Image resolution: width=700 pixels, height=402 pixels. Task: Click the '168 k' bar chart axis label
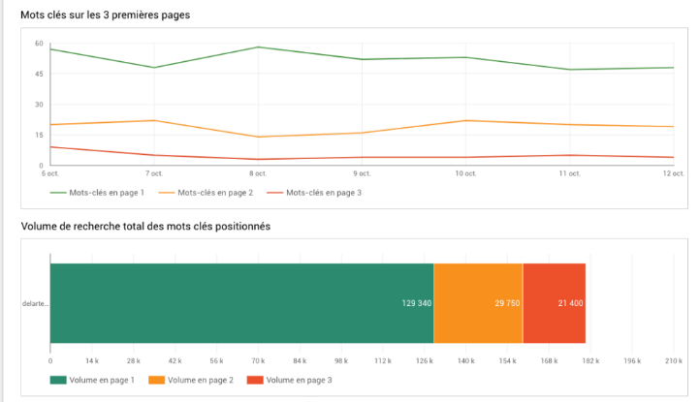click(x=549, y=361)
